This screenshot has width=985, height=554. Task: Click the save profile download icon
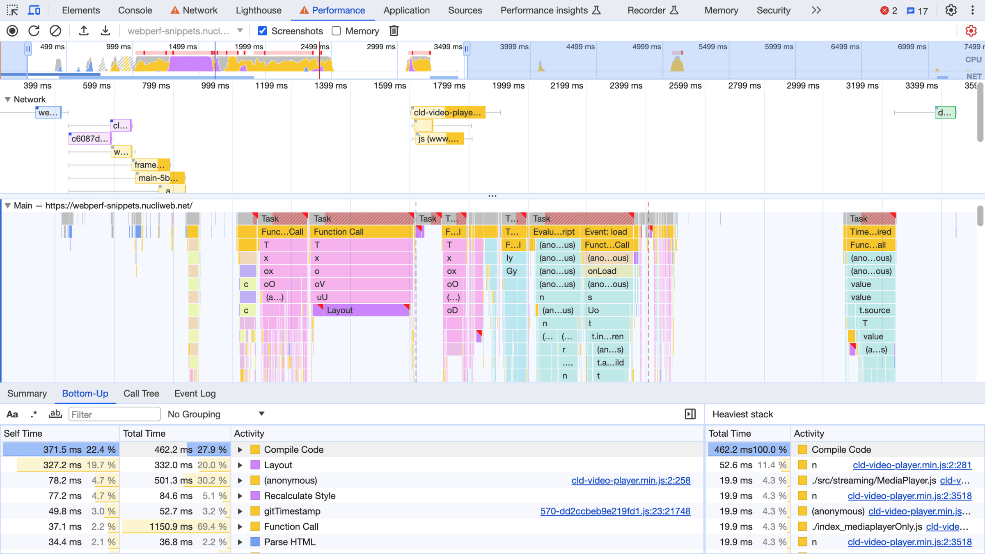click(105, 31)
